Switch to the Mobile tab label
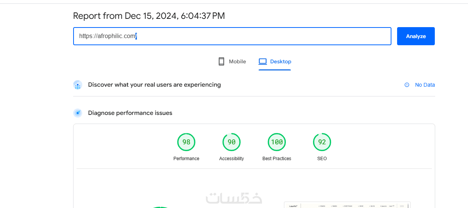The image size is (468, 208). click(237, 61)
